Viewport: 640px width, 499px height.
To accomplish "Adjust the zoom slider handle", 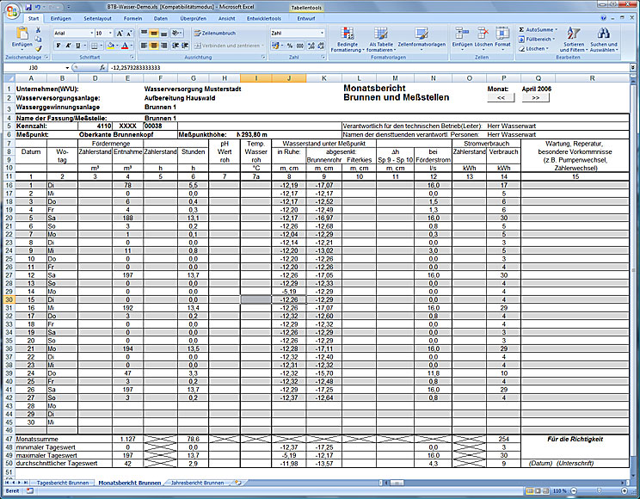I will pyautogui.click(x=599, y=490).
